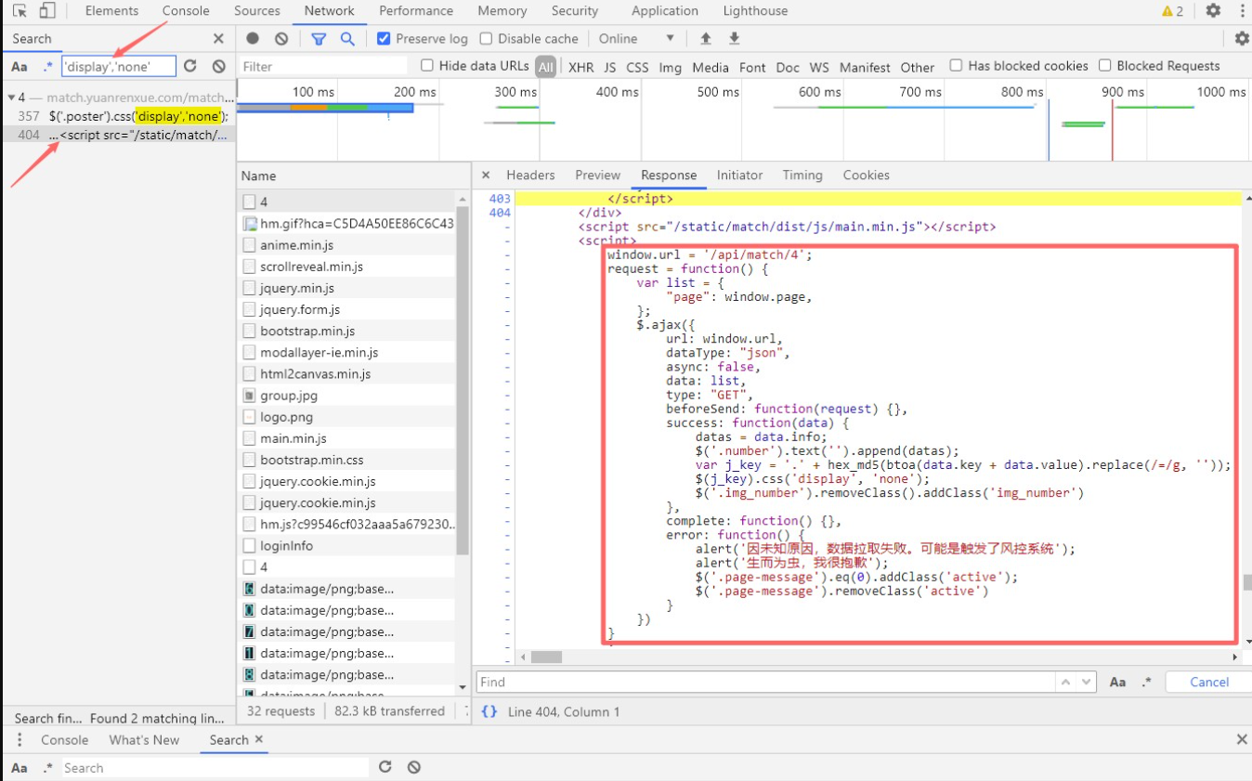Viewport: 1252px width, 781px height.
Task: Click What's New tab in the drawer
Action: tap(144, 740)
